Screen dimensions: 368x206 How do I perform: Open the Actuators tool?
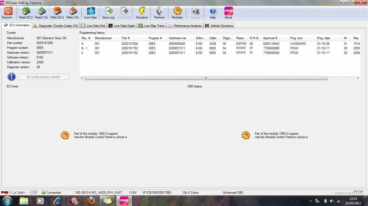[x=142, y=13]
